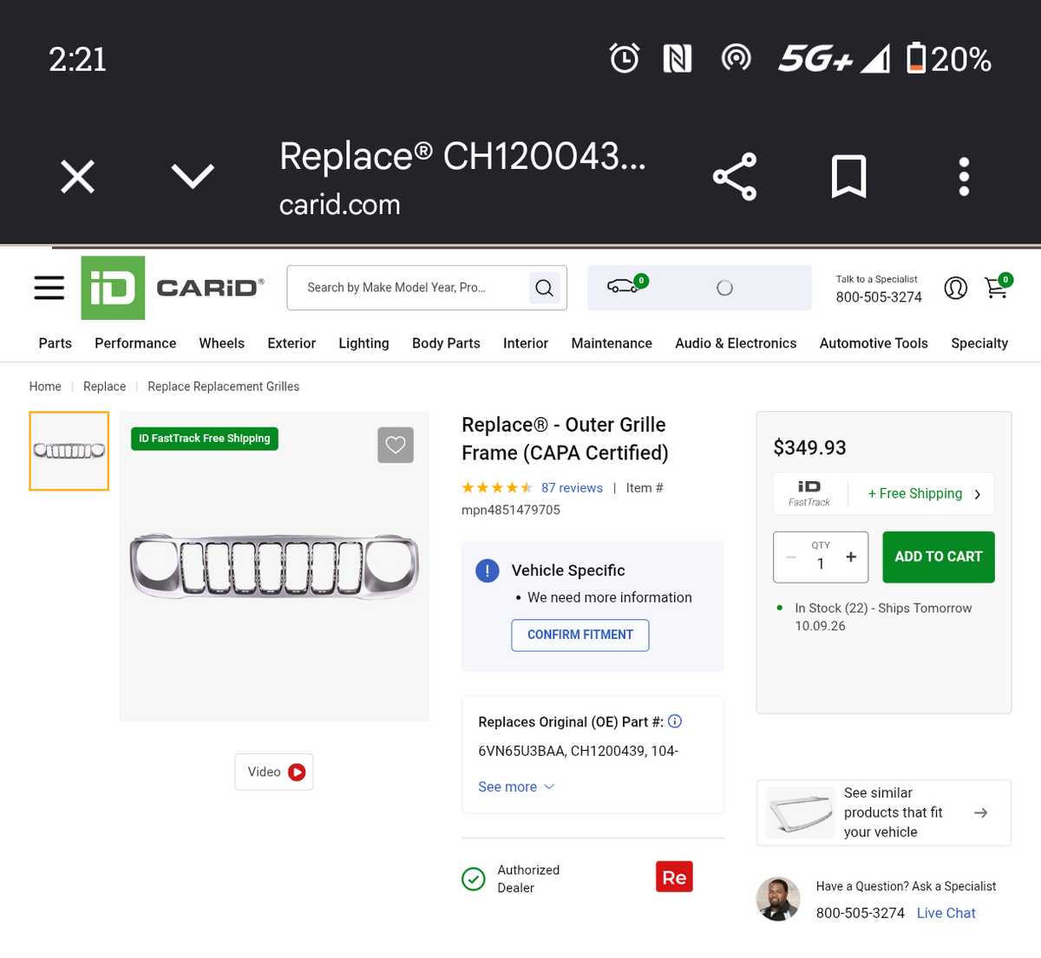The image size is (1041, 958).
Task: Open Replace Replacement Grilles breadcrumb
Action: coord(224,387)
